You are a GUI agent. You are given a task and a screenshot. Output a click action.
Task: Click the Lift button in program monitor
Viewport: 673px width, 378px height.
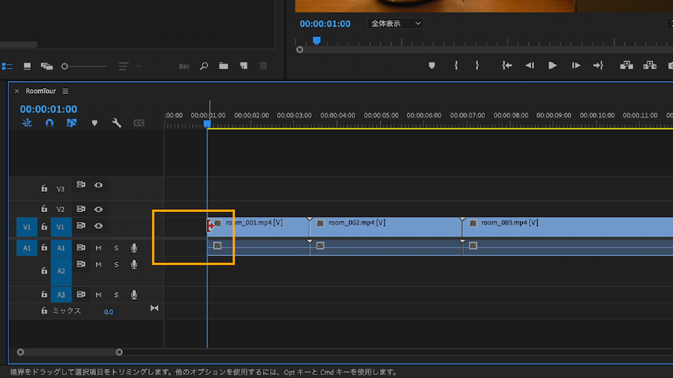[x=627, y=65]
